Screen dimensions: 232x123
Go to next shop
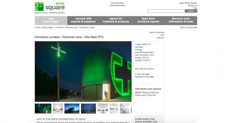click(162, 35)
